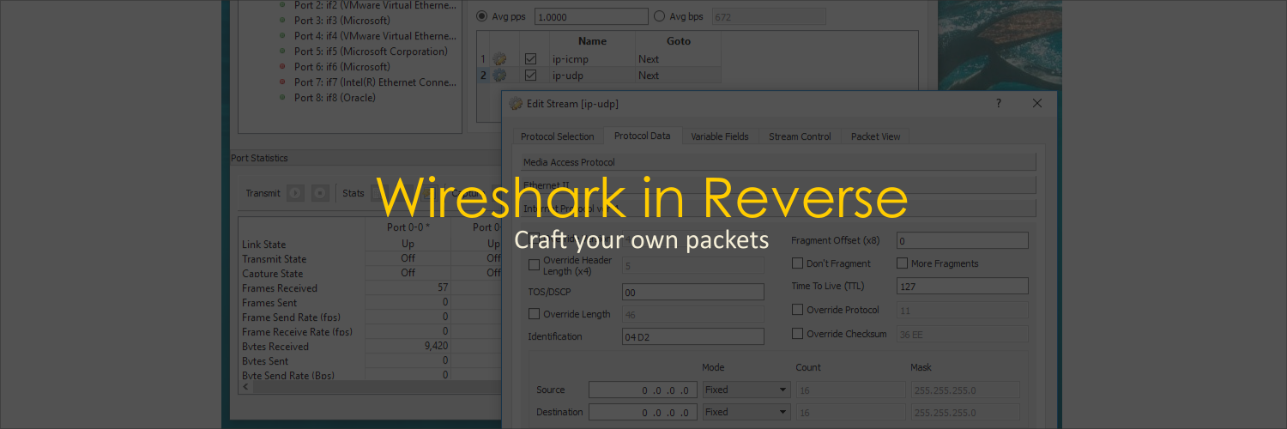
Task: Click the Override Checksum value 36 EE
Action: point(962,334)
